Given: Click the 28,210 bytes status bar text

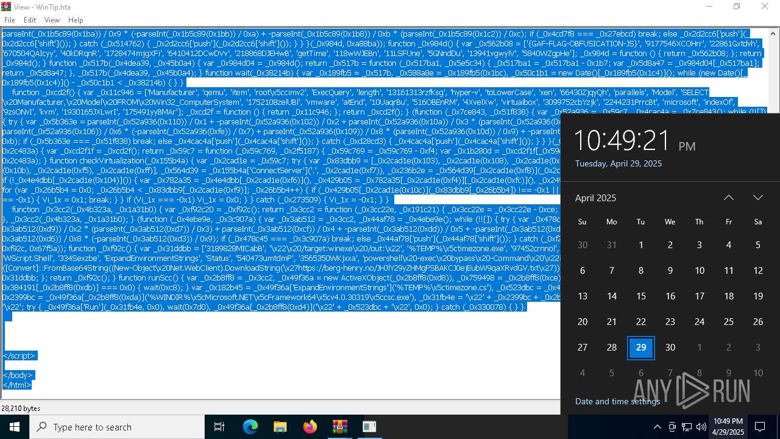Looking at the screenshot, I should pos(21,409).
